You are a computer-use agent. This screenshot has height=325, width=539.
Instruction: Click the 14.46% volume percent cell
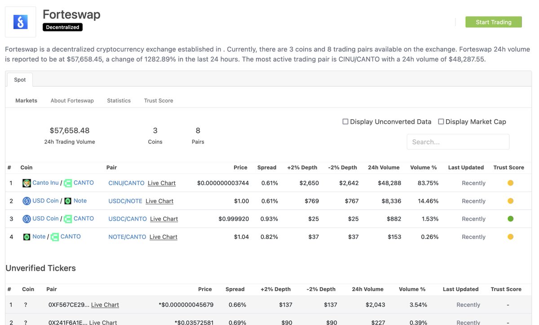pos(428,201)
